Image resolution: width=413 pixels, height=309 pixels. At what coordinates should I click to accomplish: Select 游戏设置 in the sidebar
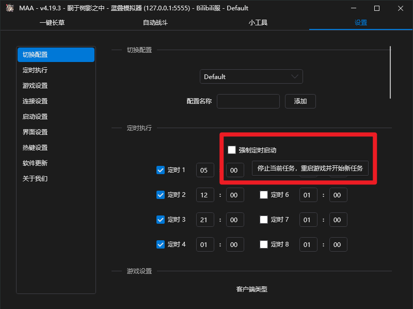(x=35, y=85)
